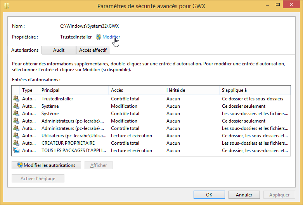Image resolution: width=303 pixels, height=205 pixels.
Task: Click shield icon on Modifier les autorisations
Action: coord(20,165)
